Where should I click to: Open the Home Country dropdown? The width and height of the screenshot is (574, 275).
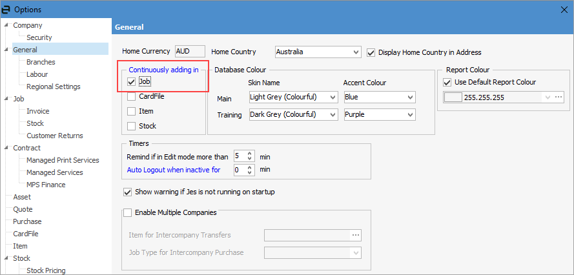click(356, 52)
